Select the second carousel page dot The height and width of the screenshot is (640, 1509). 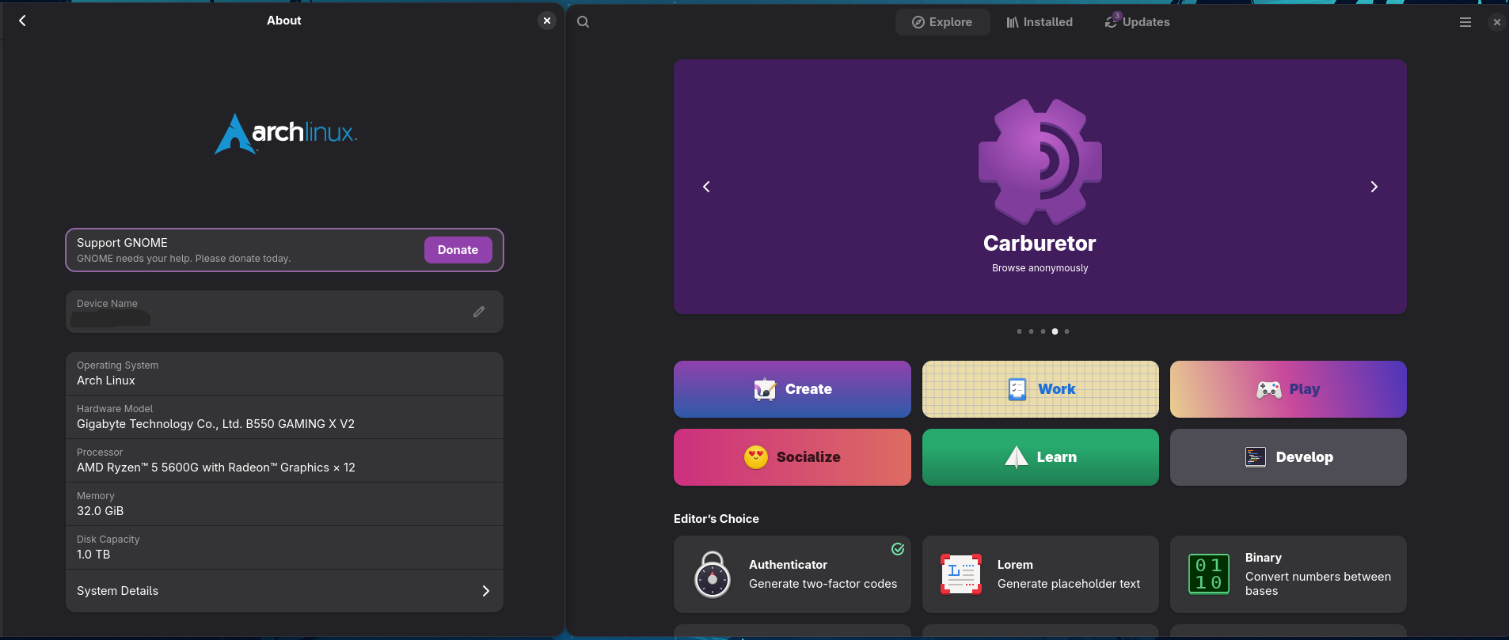[x=1031, y=331]
